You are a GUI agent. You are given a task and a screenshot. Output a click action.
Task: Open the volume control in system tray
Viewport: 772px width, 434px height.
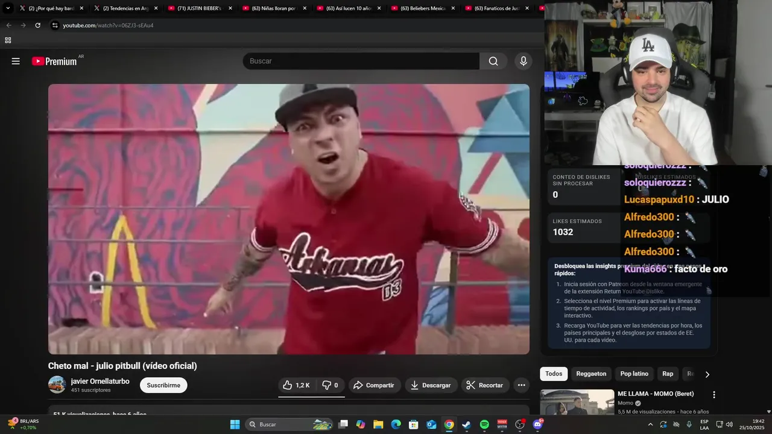click(729, 424)
